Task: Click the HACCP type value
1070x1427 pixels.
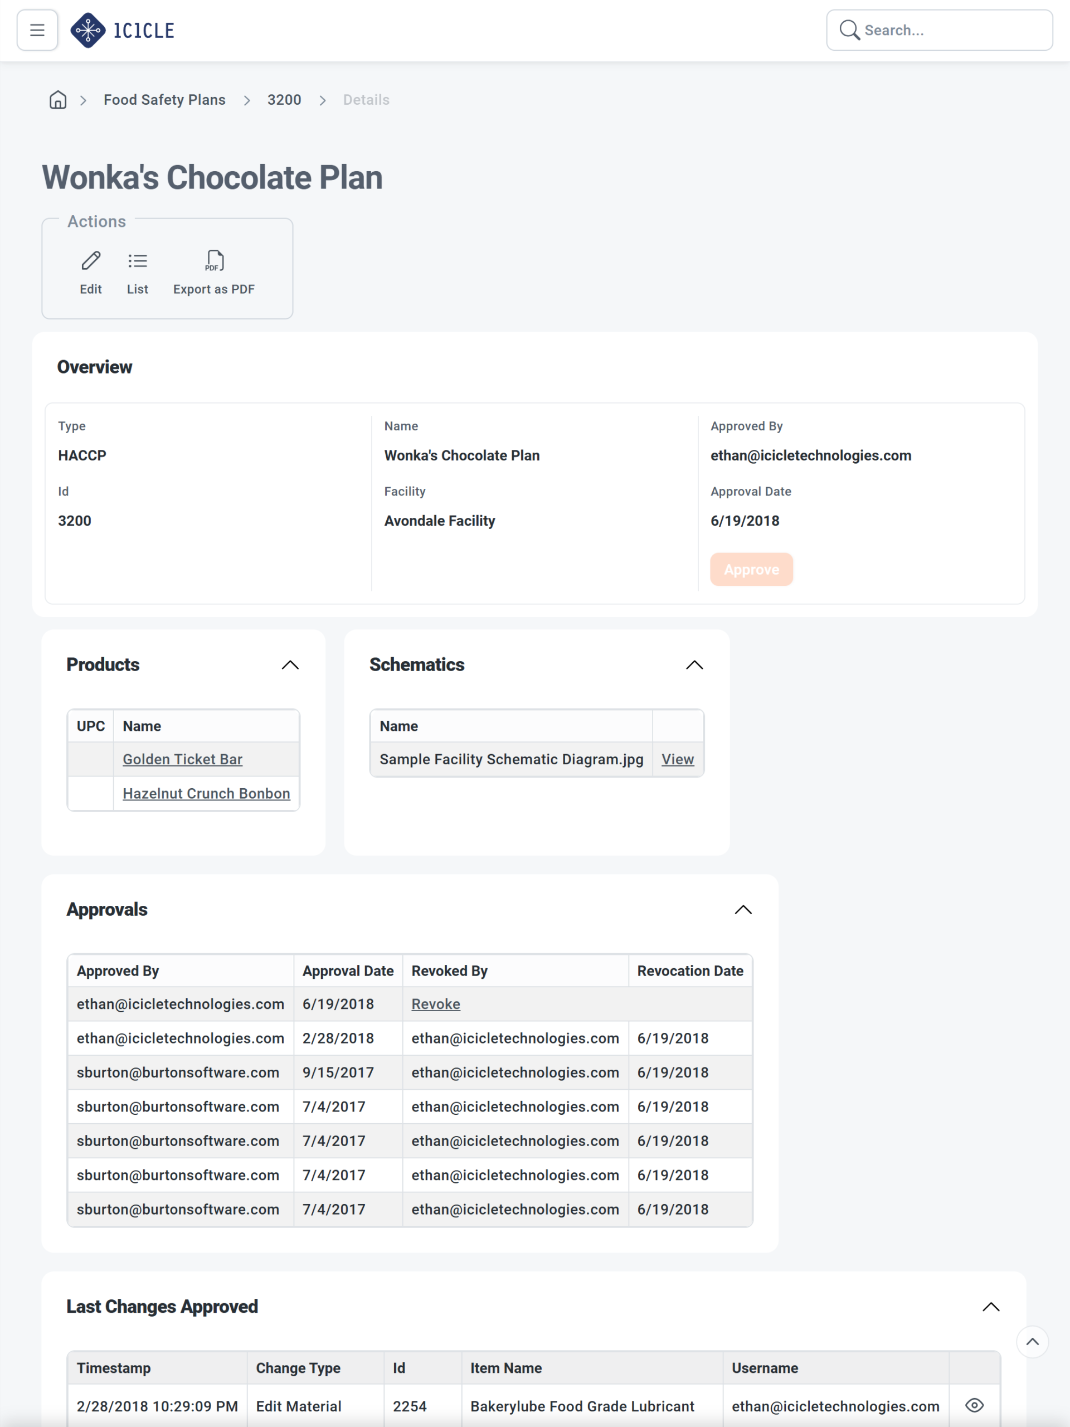Action: coord(82,455)
